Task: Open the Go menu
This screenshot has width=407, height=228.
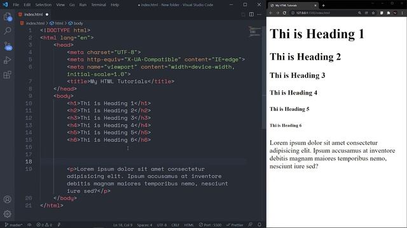Action: click(x=72, y=4)
